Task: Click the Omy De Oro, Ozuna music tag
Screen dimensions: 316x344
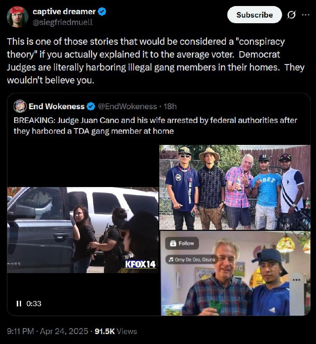Action: (192, 260)
